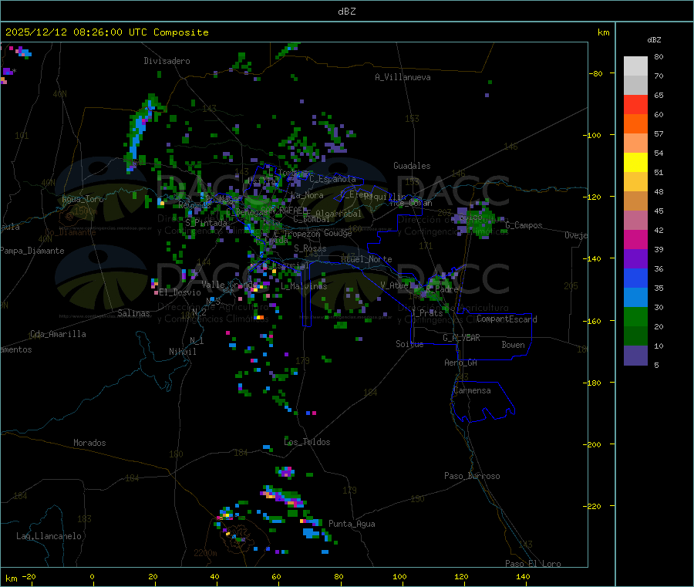Click the Pampa_Diamante label
Image resolution: width=694 pixels, height=587 pixels.
[32, 251]
